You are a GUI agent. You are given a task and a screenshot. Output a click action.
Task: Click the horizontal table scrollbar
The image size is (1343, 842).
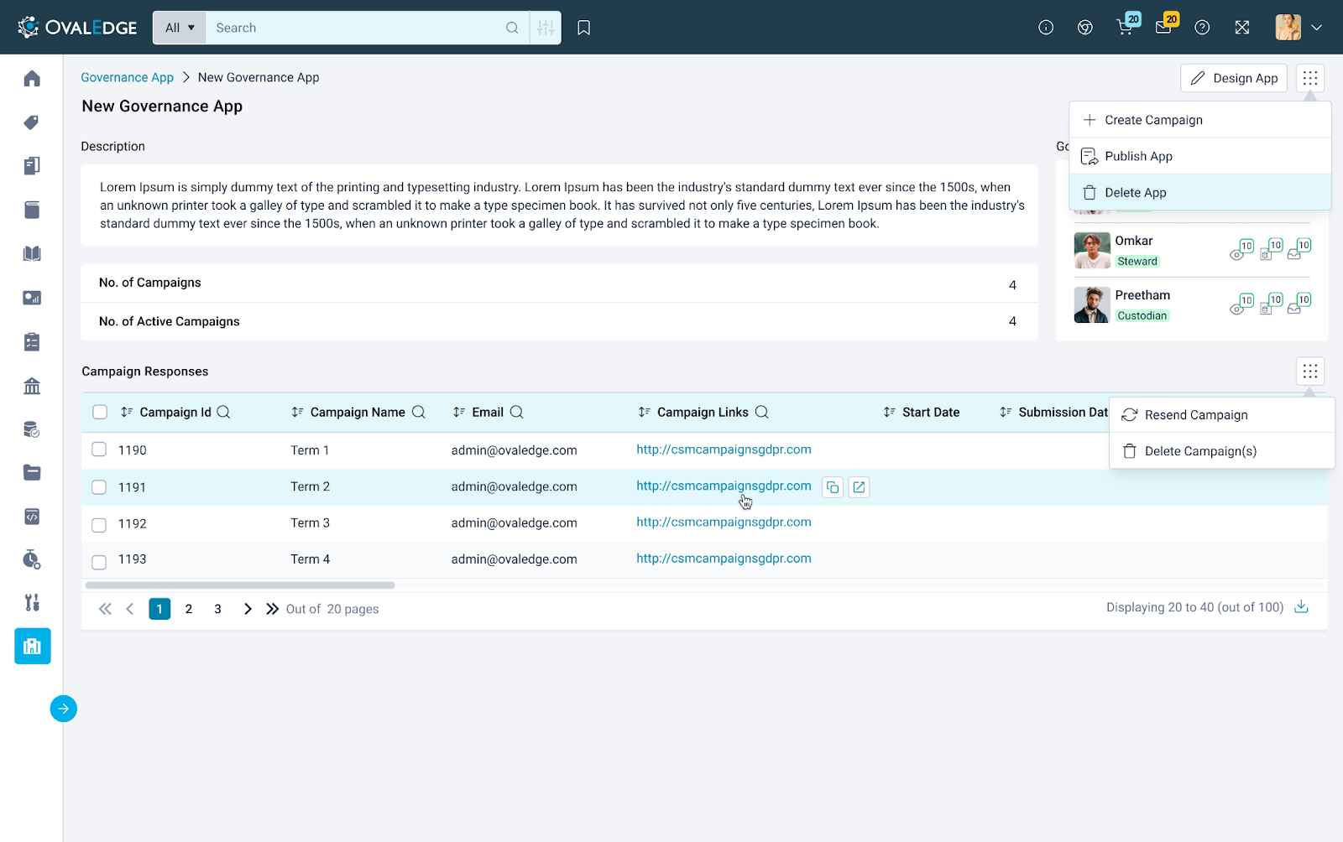pos(240,585)
